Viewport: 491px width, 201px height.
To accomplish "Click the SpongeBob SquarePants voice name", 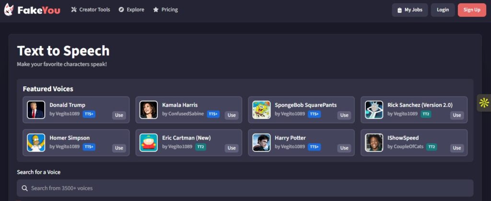I will point(305,105).
